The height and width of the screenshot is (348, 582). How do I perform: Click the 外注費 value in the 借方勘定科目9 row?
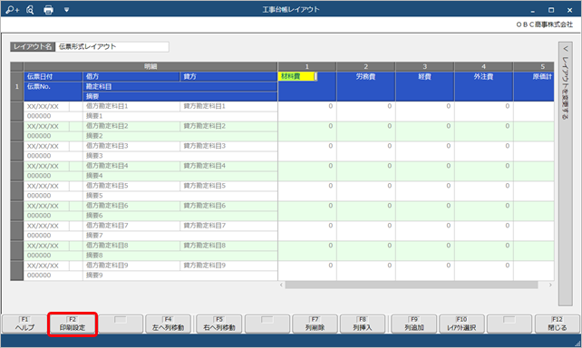pyautogui.click(x=483, y=271)
